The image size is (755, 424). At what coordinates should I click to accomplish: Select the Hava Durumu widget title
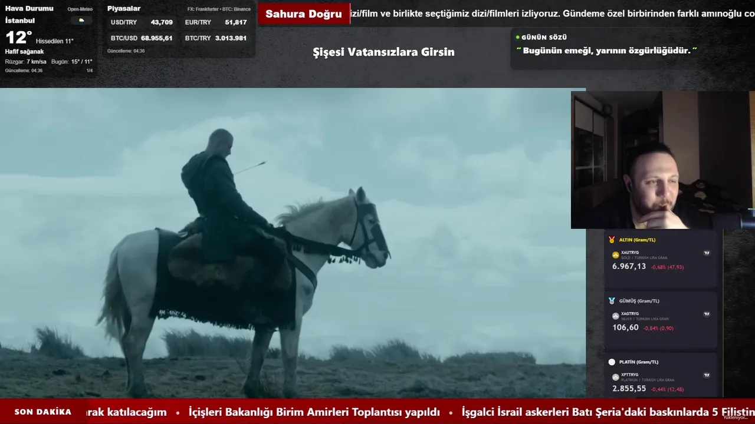[x=29, y=9]
